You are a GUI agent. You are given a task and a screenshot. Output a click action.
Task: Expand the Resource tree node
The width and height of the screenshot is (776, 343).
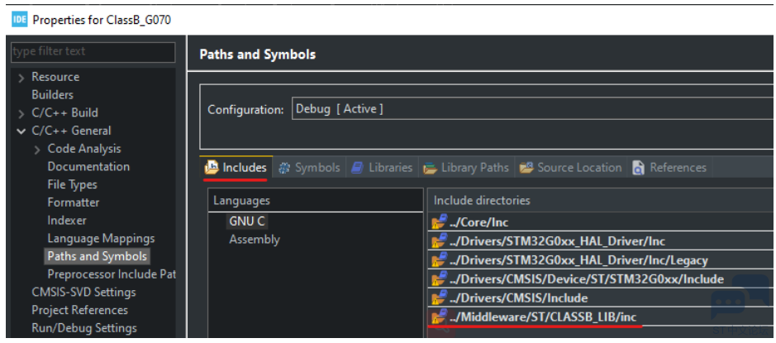pos(21,78)
